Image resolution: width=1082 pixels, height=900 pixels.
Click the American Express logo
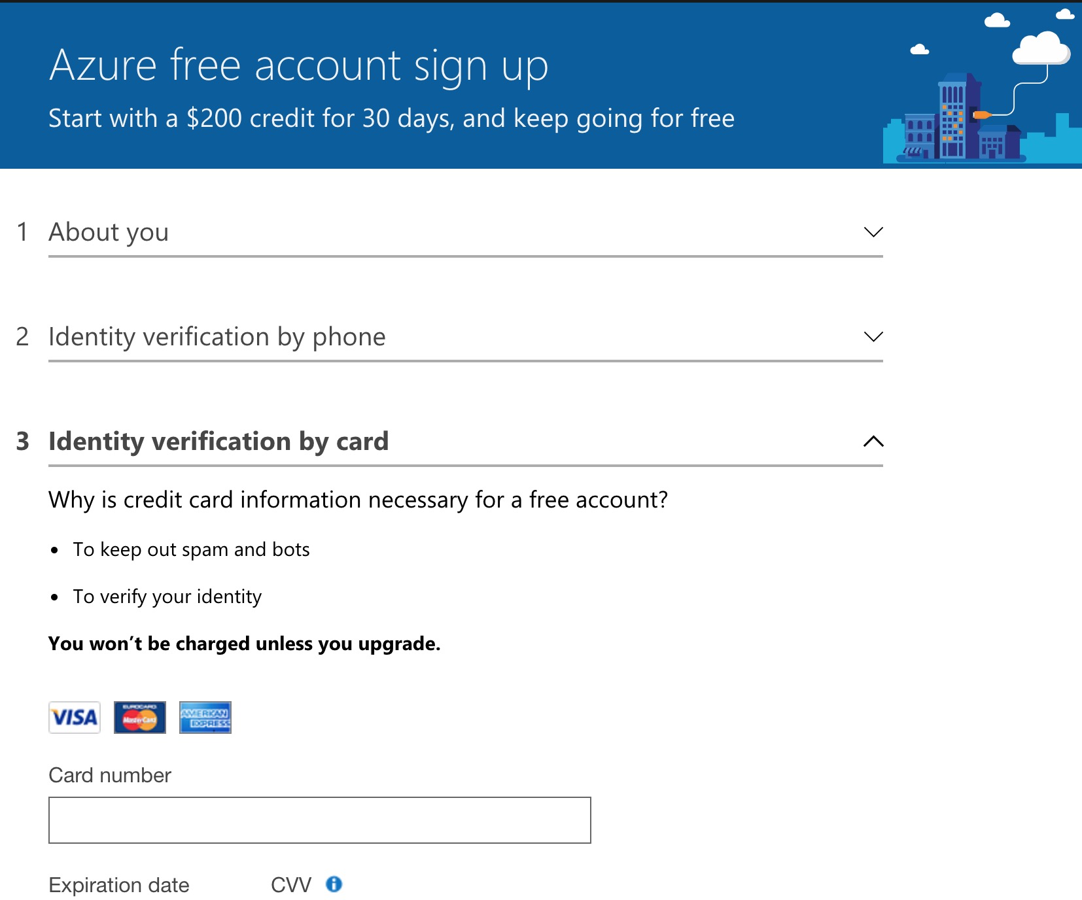click(x=205, y=718)
